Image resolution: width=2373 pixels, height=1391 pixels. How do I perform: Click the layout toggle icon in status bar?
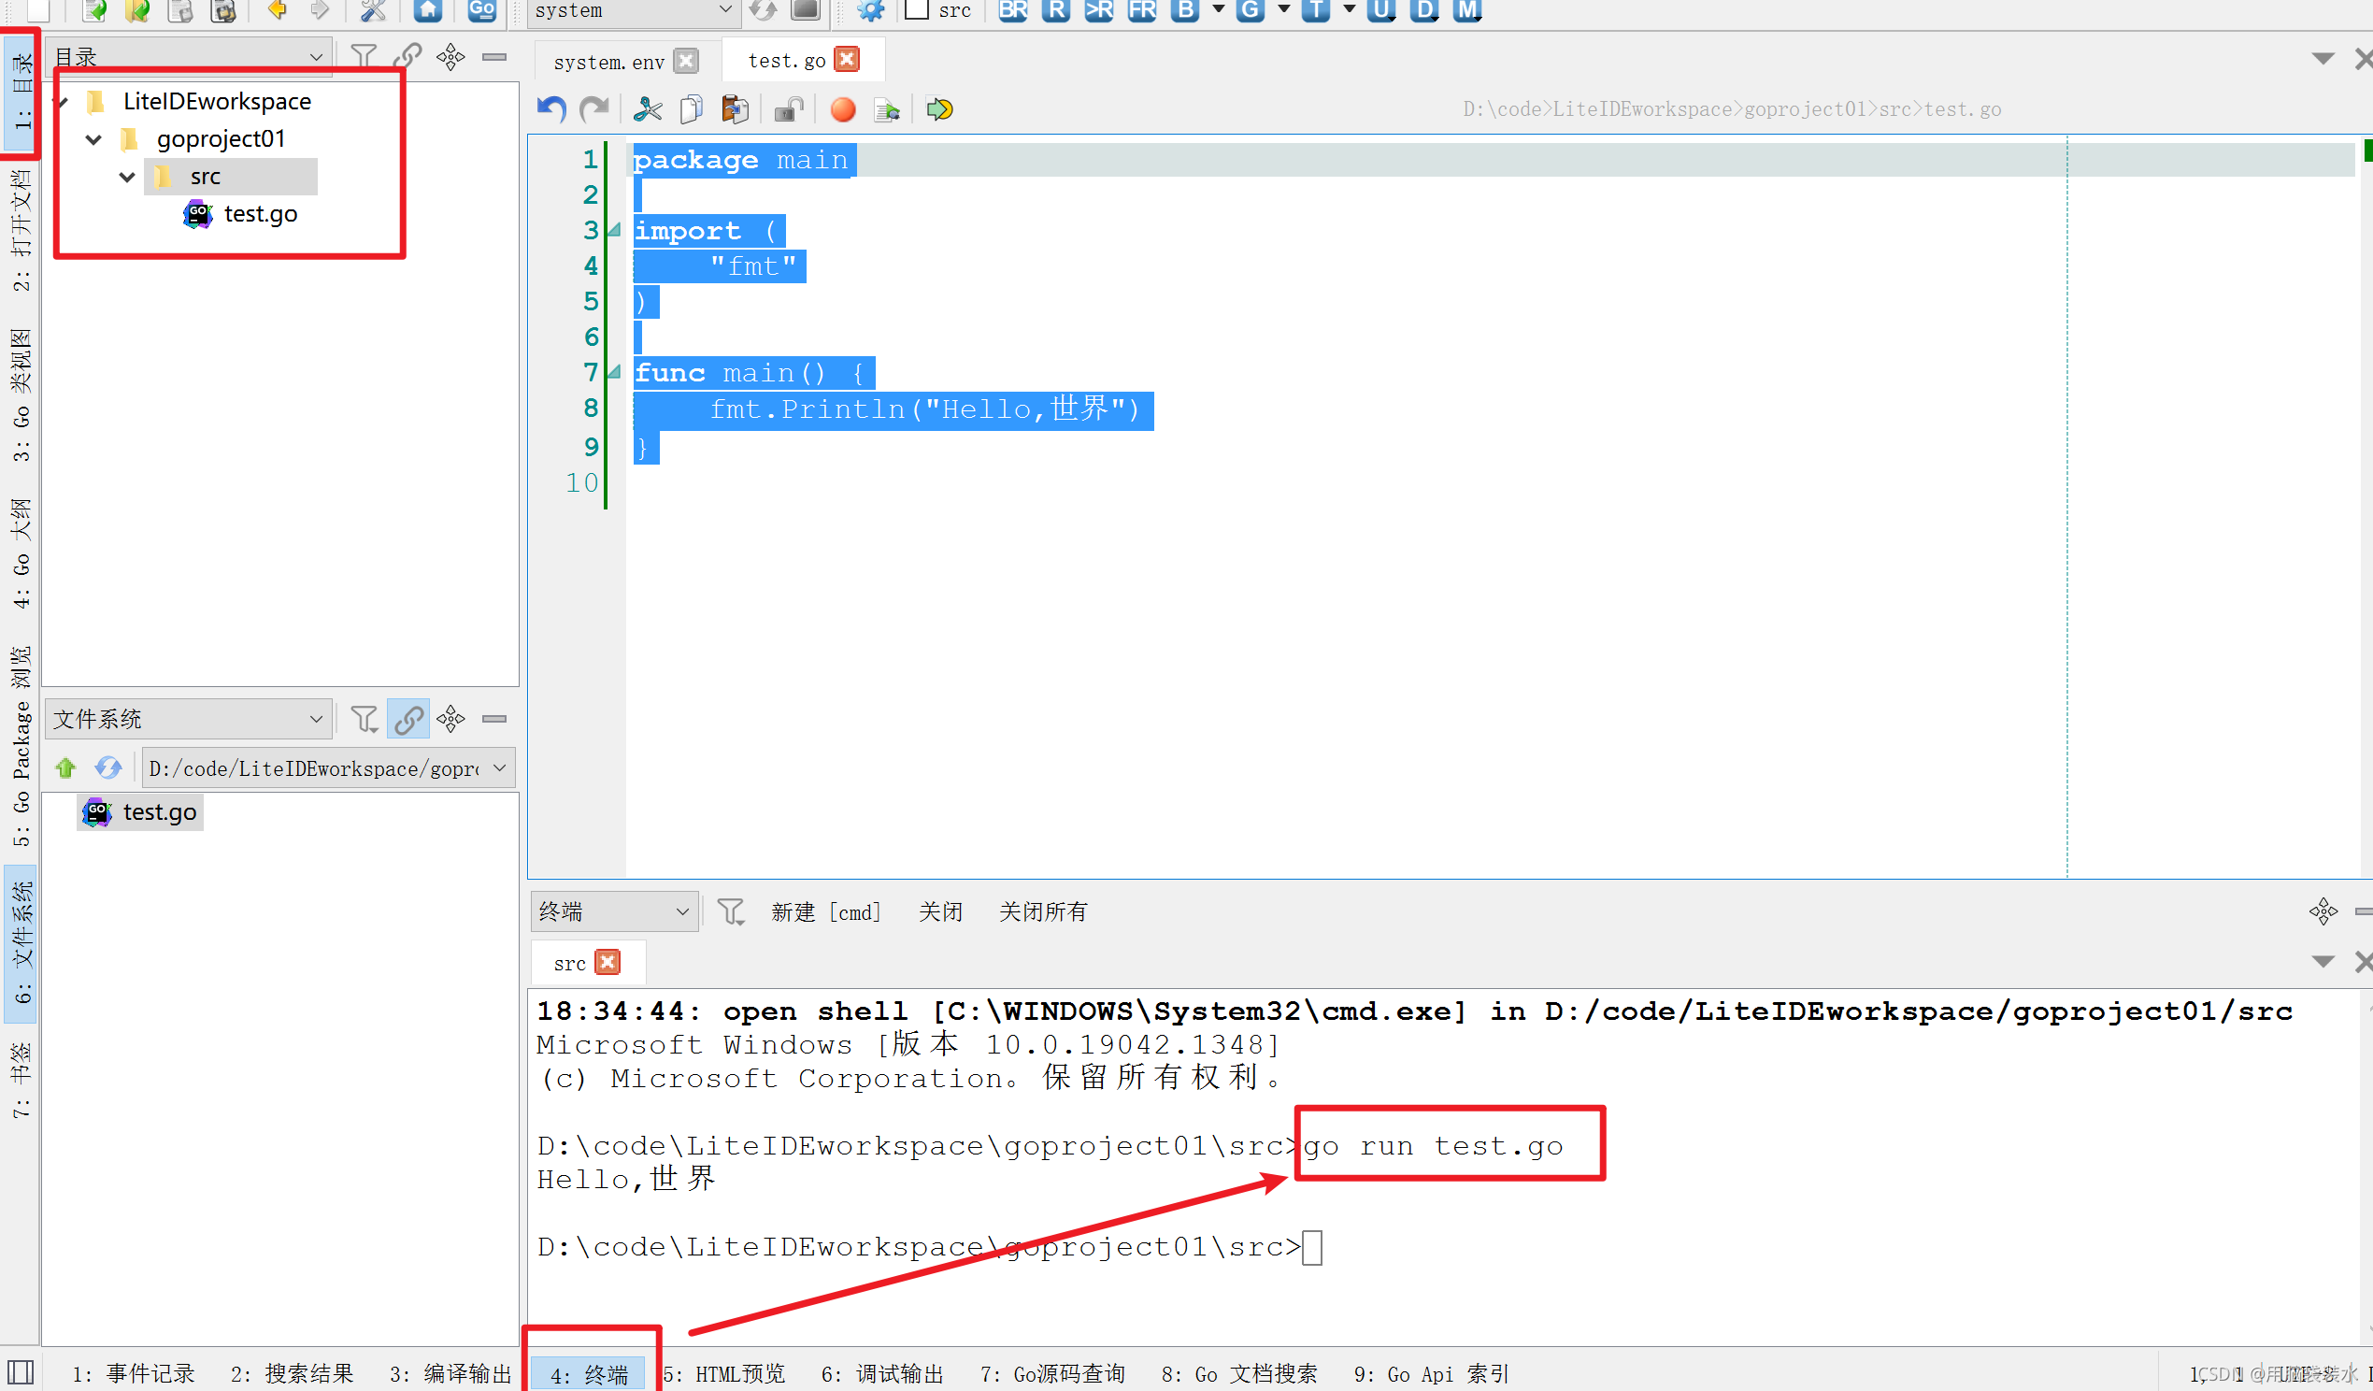(21, 1372)
